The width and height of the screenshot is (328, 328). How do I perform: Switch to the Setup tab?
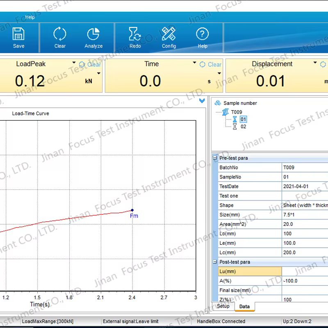[x=223, y=306]
